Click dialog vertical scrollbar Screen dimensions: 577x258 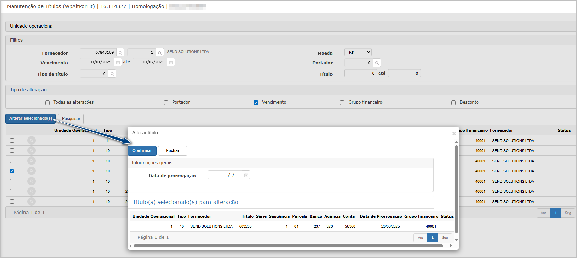pos(456,189)
